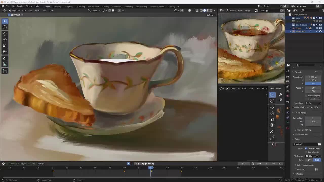Screen dimensions: 324x182
Task: Open the Frame Rate 24 fps dropdown
Action: point(313,103)
